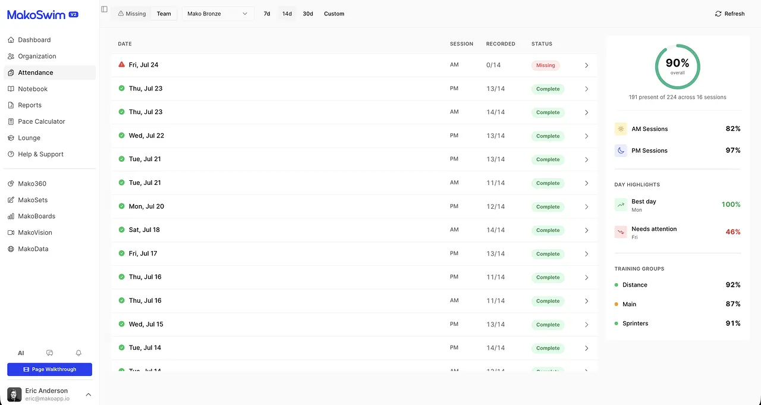Screen dimensions: 761x405
Task: Collapse the sidebar panel icon
Action: click(x=105, y=10)
